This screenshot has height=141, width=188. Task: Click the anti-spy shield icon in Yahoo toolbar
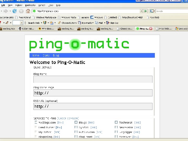(45, 23)
